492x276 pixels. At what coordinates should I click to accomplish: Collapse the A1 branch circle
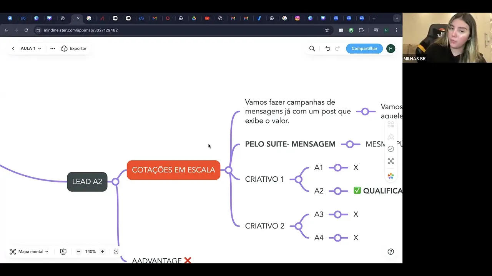tap(338, 168)
